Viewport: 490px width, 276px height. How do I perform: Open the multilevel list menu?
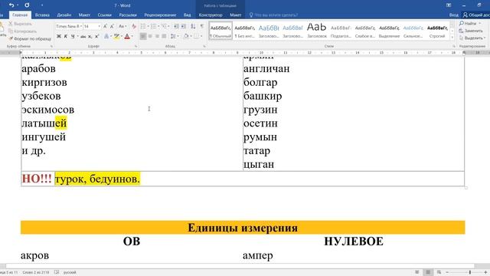pos(165,26)
